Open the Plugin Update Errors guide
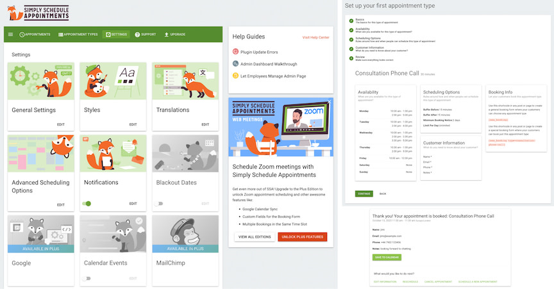The height and width of the screenshot is (289, 554). [x=259, y=52]
